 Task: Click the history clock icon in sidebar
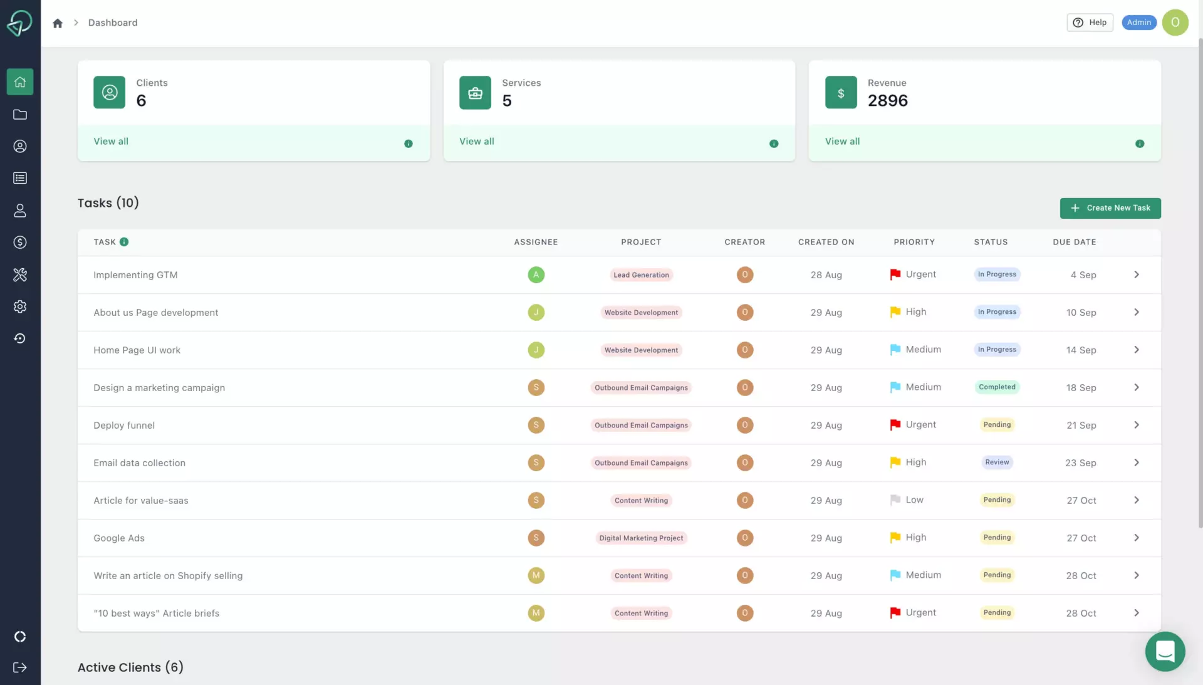20,338
